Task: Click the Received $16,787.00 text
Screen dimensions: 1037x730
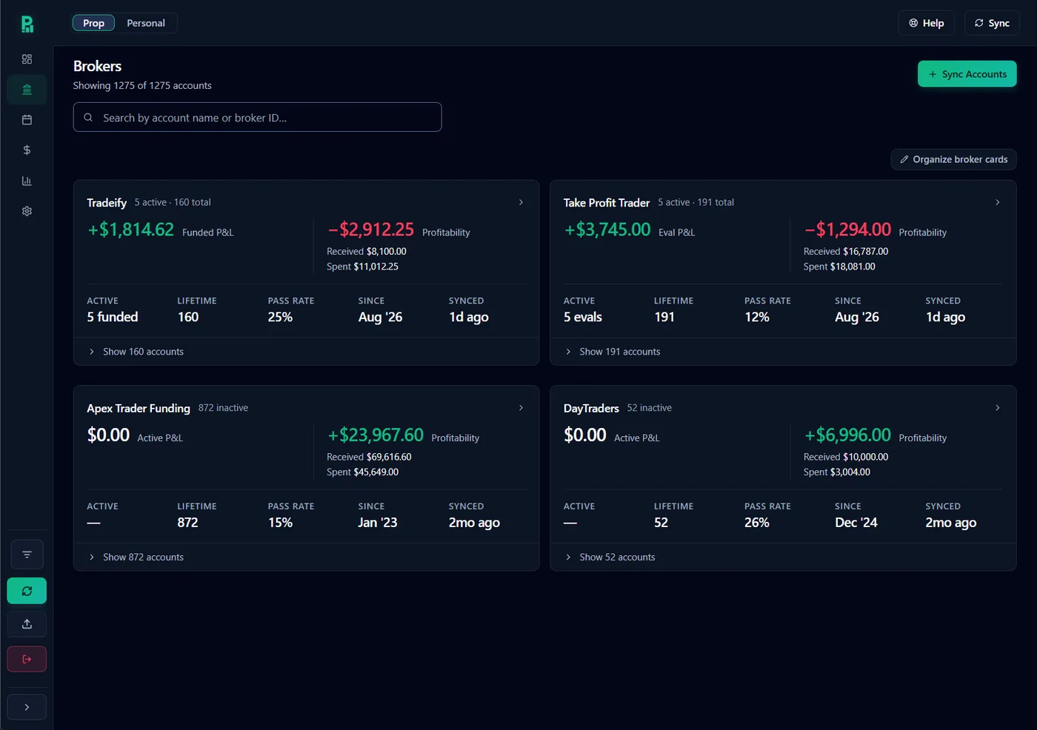Action: [x=846, y=252]
